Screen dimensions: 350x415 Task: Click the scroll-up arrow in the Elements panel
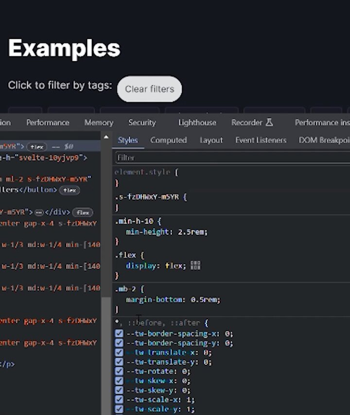(x=106, y=137)
